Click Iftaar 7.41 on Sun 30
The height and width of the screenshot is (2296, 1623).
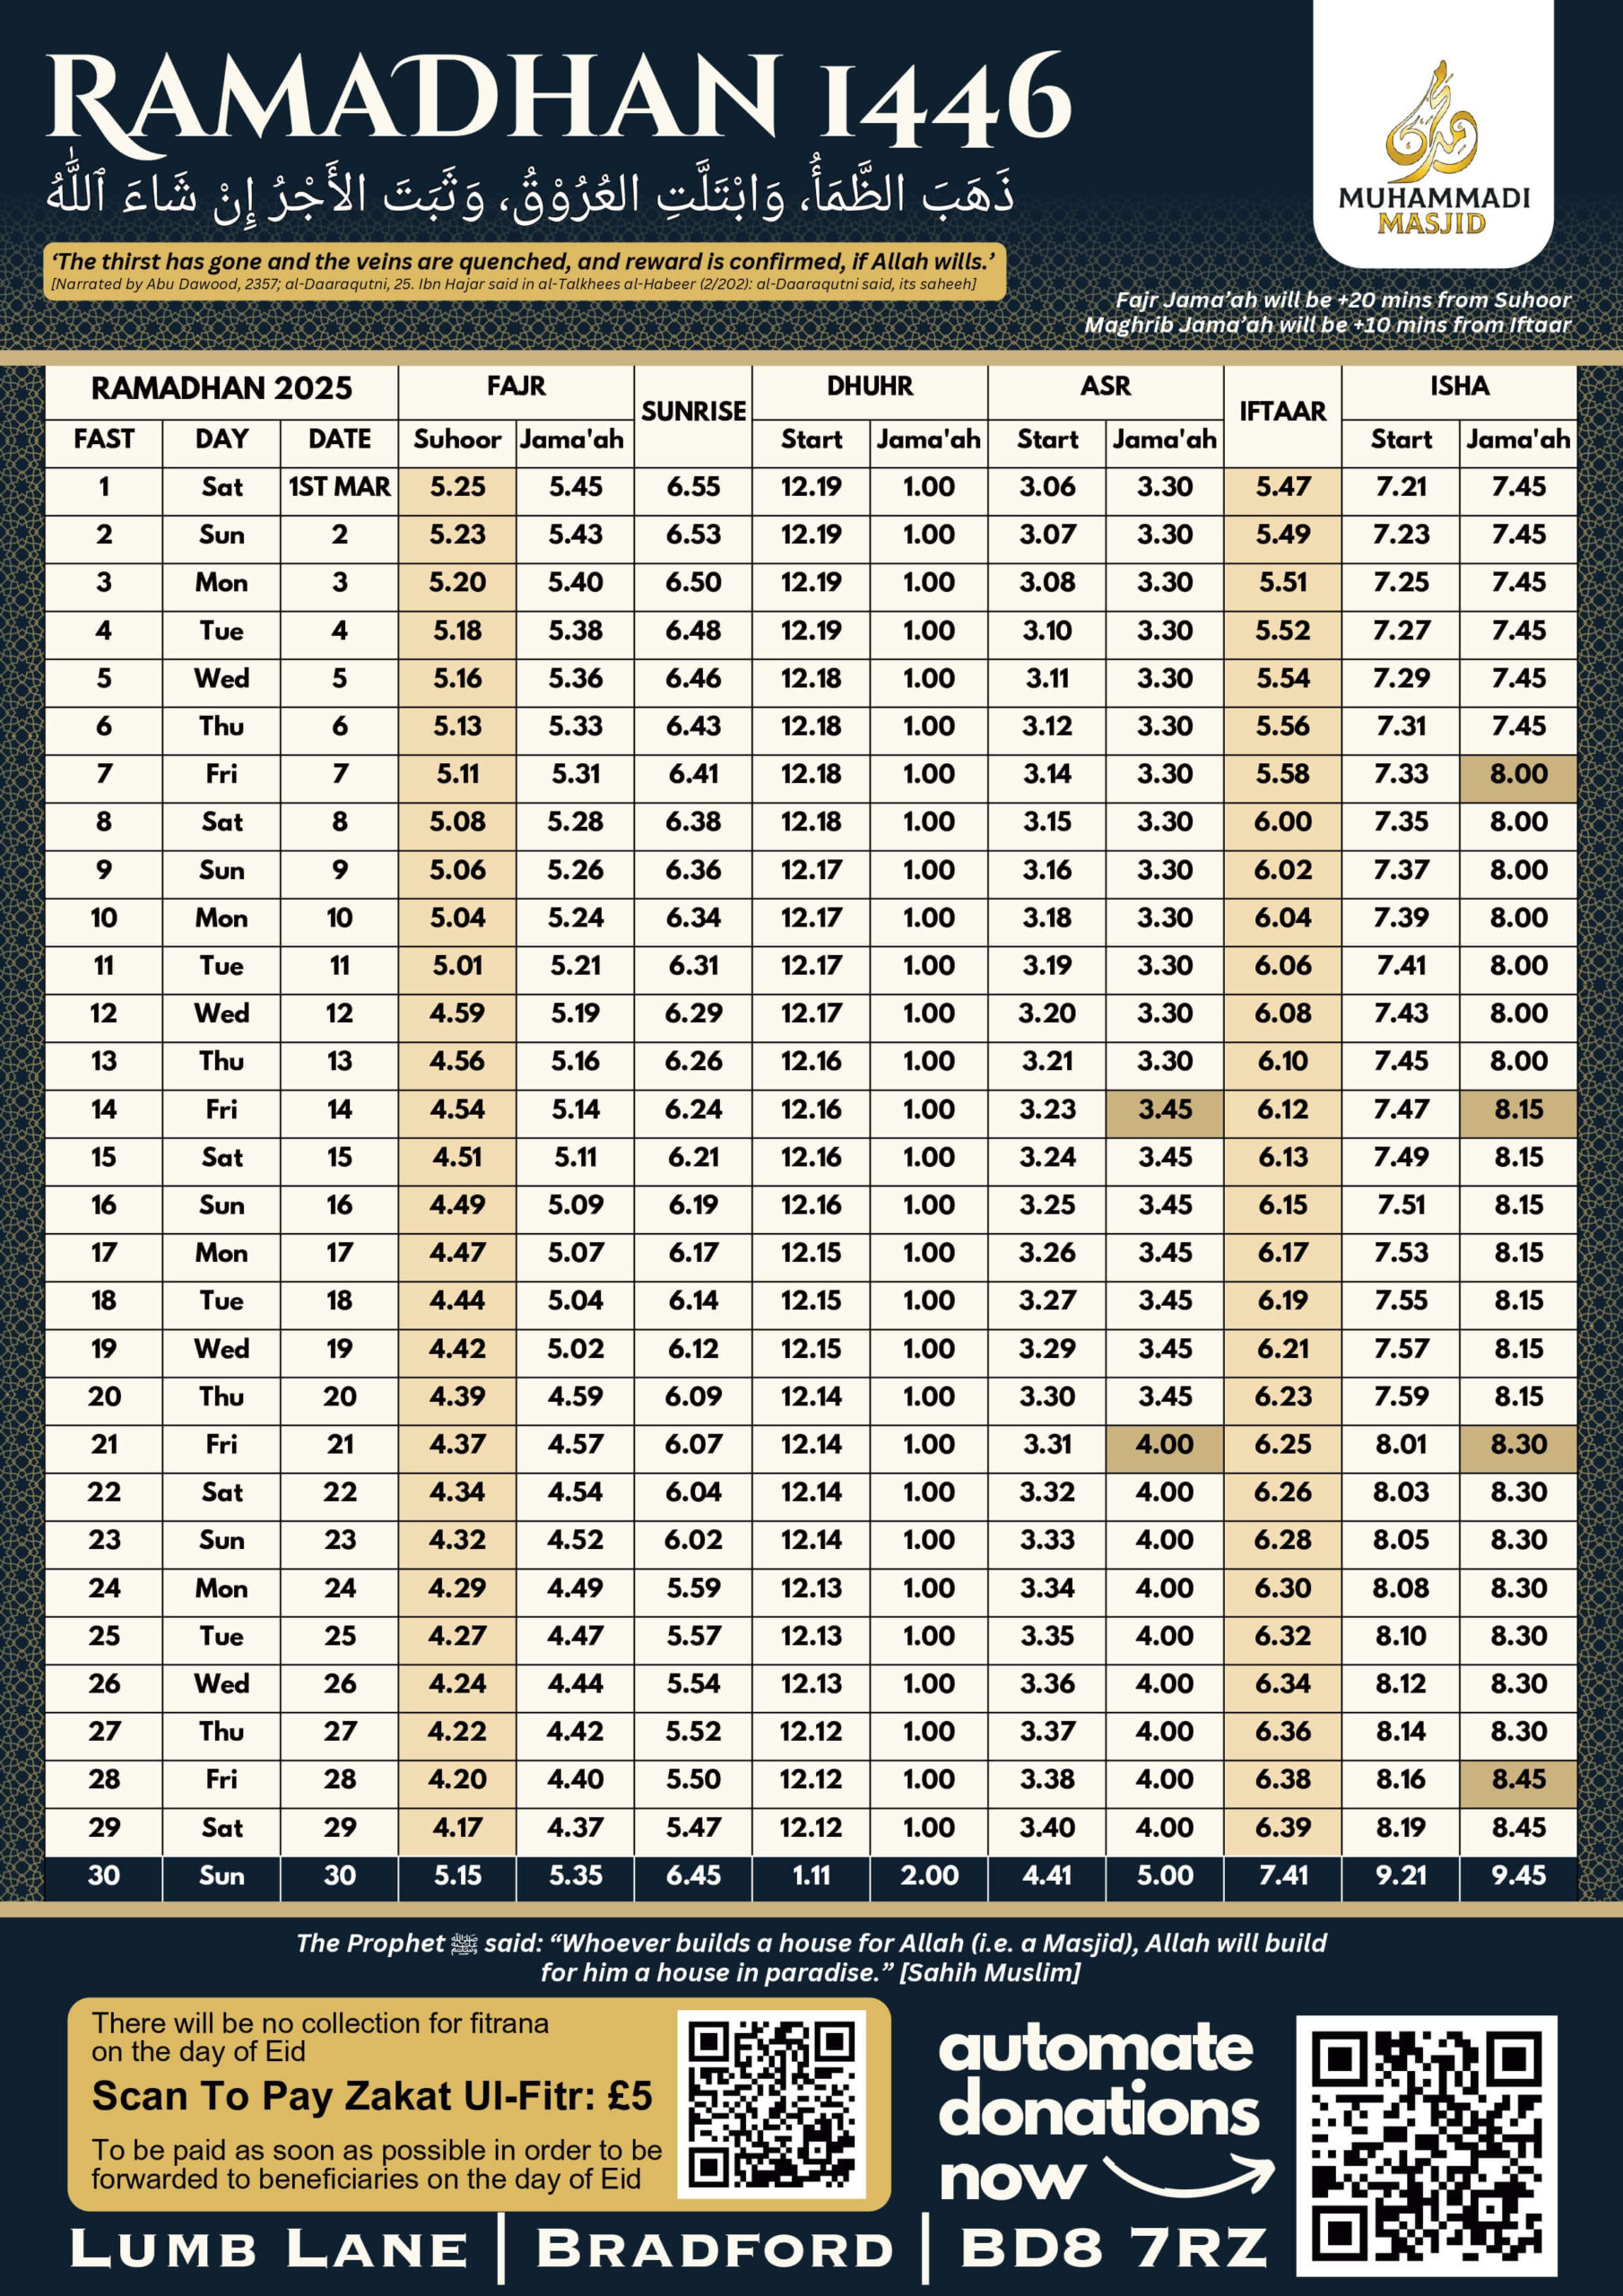click(x=1283, y=1876)
